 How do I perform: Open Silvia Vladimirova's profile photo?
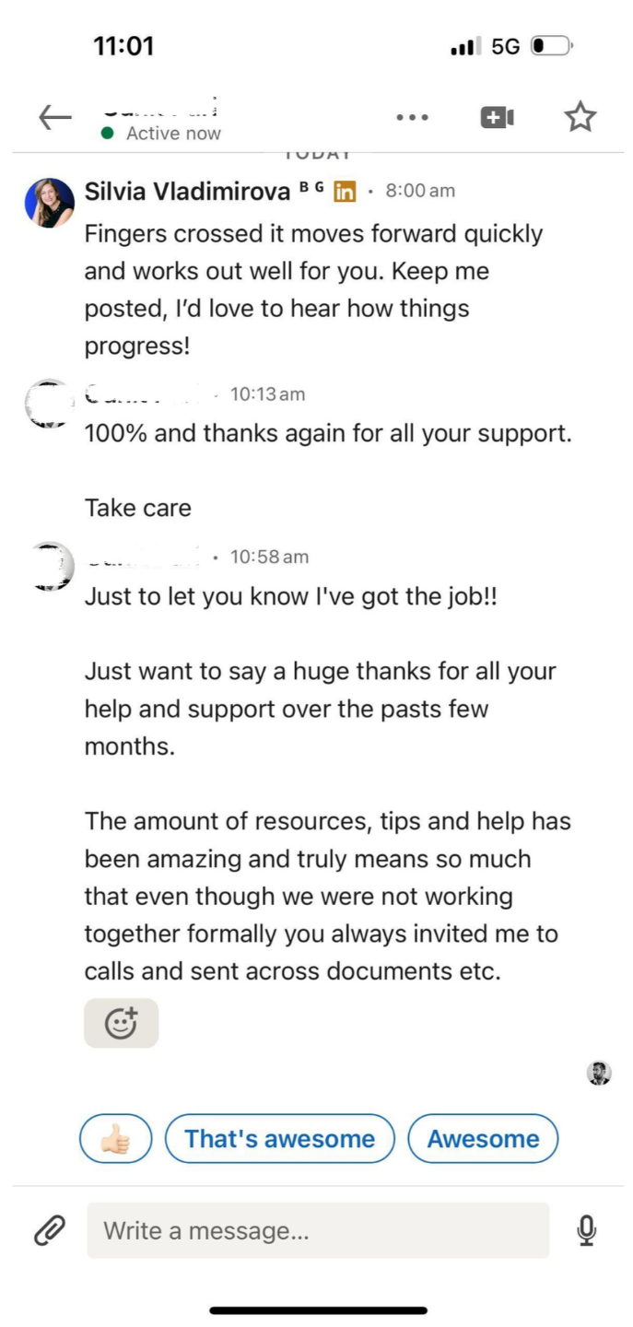click(x=50, y=202)
